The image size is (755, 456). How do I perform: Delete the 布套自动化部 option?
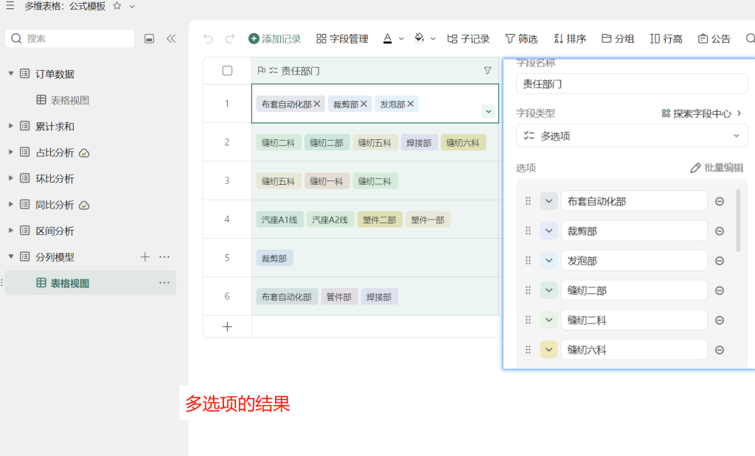[x=720, y=202]
